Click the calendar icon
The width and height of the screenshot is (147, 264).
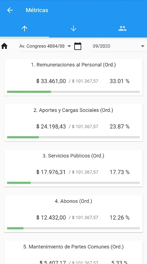pos(78,46)
